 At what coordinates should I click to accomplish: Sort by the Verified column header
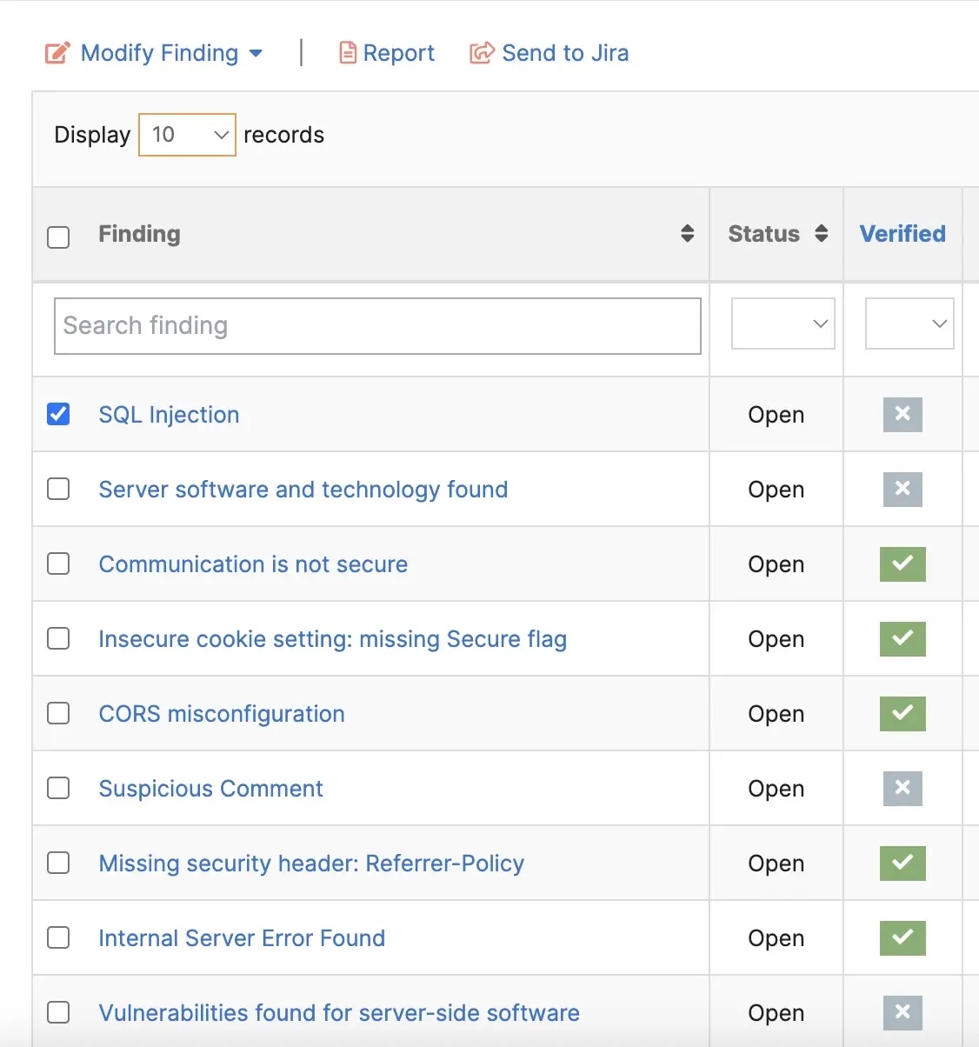tap(902, 233)
